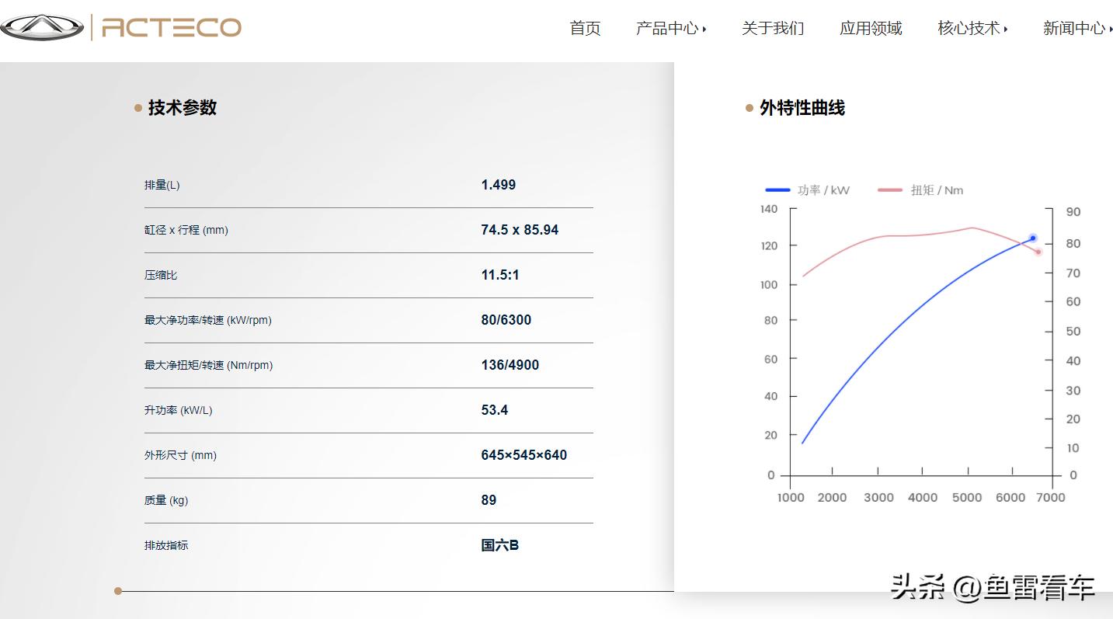Click the gold bullet beside 技术参数

tap(137, 108)
